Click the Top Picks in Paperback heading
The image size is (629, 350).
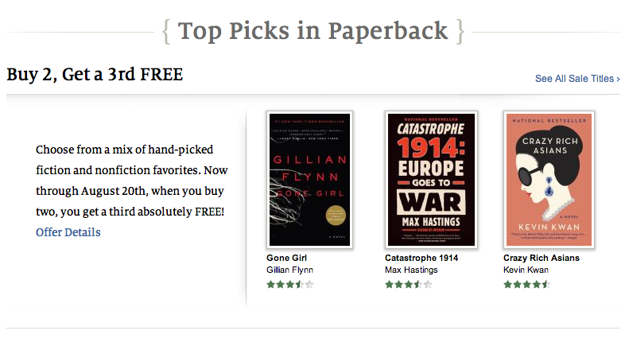tap(313, 32)
